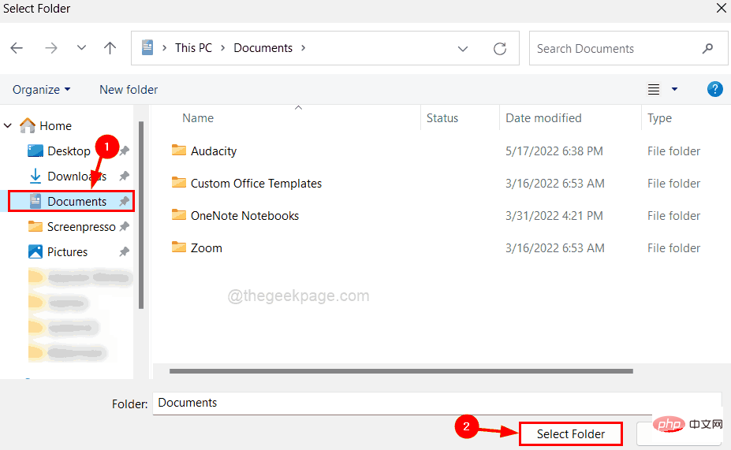
Task: Create a New folder
Action: click(x=129, y=89)
